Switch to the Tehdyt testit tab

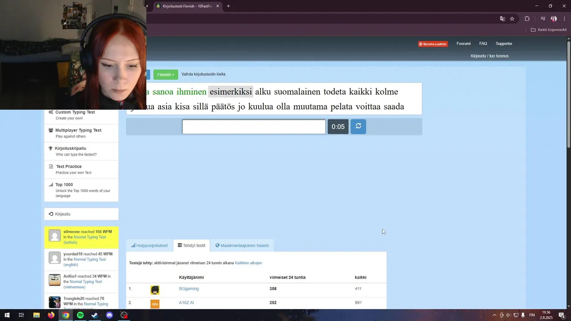coord(191,246)
